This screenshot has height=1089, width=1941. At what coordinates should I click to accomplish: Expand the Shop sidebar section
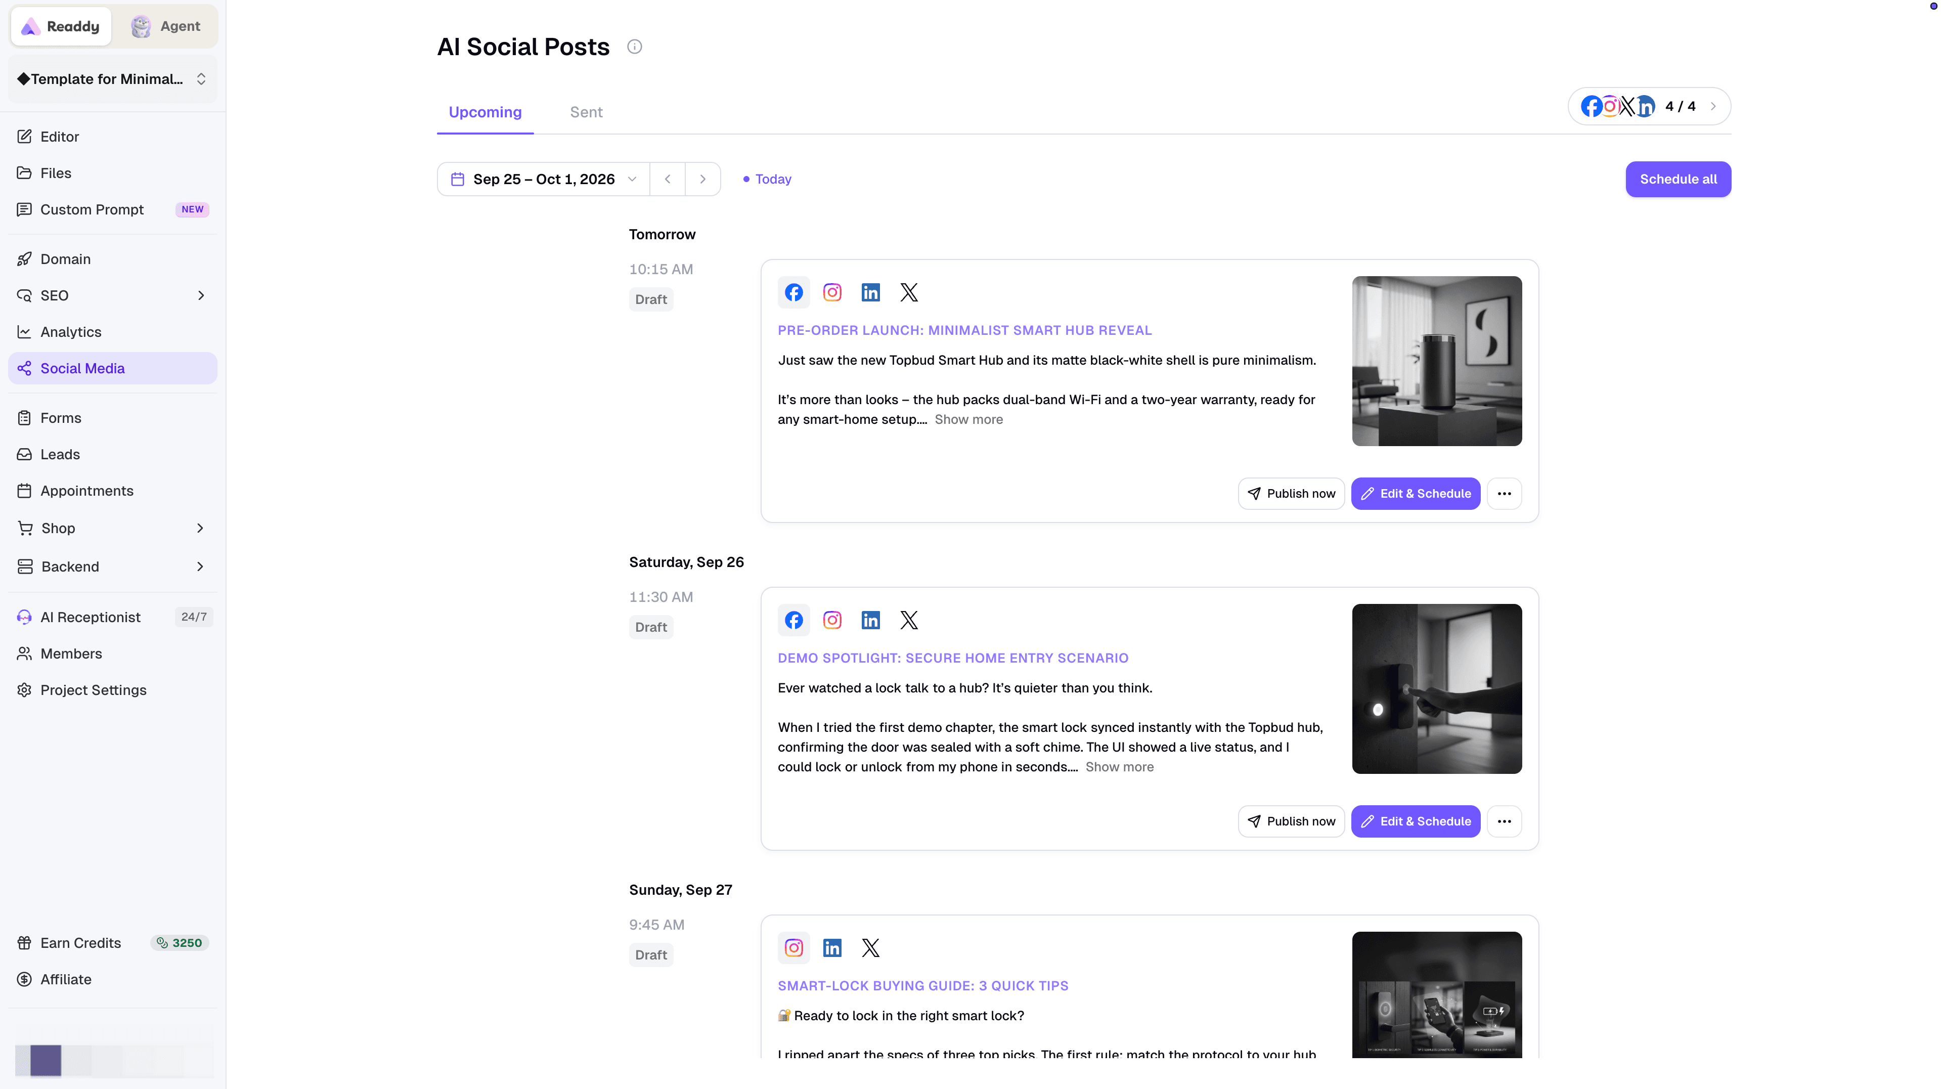[112, 528]
